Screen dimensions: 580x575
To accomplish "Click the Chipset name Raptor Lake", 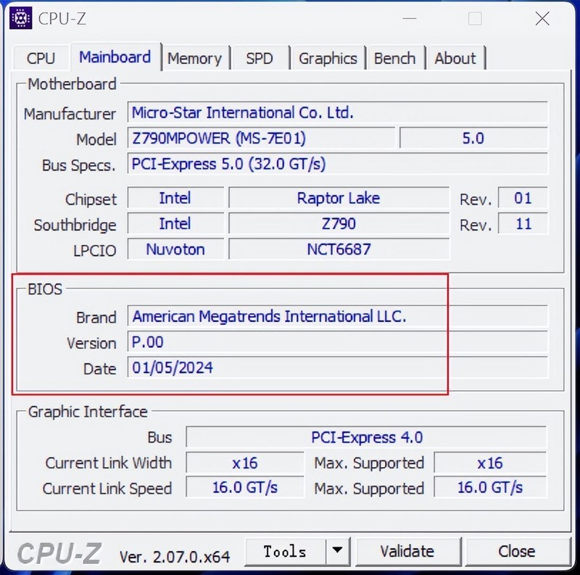I will (339, 198).
